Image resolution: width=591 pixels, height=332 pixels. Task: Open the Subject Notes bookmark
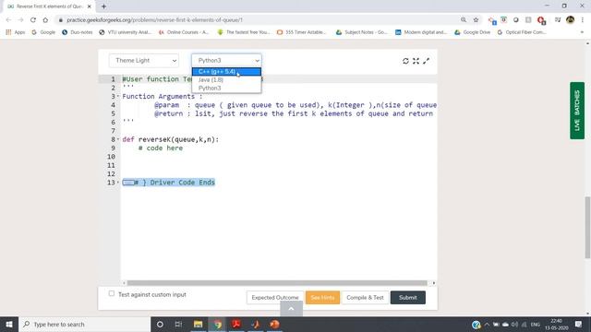pyautogui.click(x=362, y=32)
